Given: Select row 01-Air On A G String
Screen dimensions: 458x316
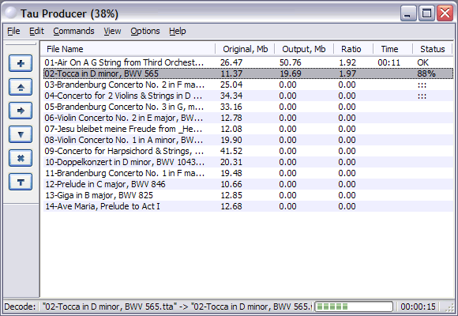Looking at the screenshot, I should [248, 62].
